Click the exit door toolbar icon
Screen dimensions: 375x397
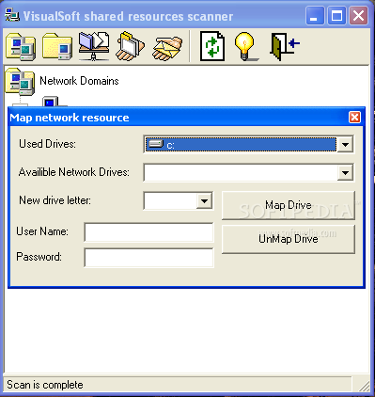(x=284, y=47)
